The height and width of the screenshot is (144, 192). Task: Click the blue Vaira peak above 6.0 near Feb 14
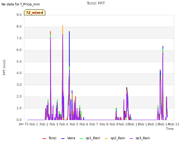click(x=163, y=47)
